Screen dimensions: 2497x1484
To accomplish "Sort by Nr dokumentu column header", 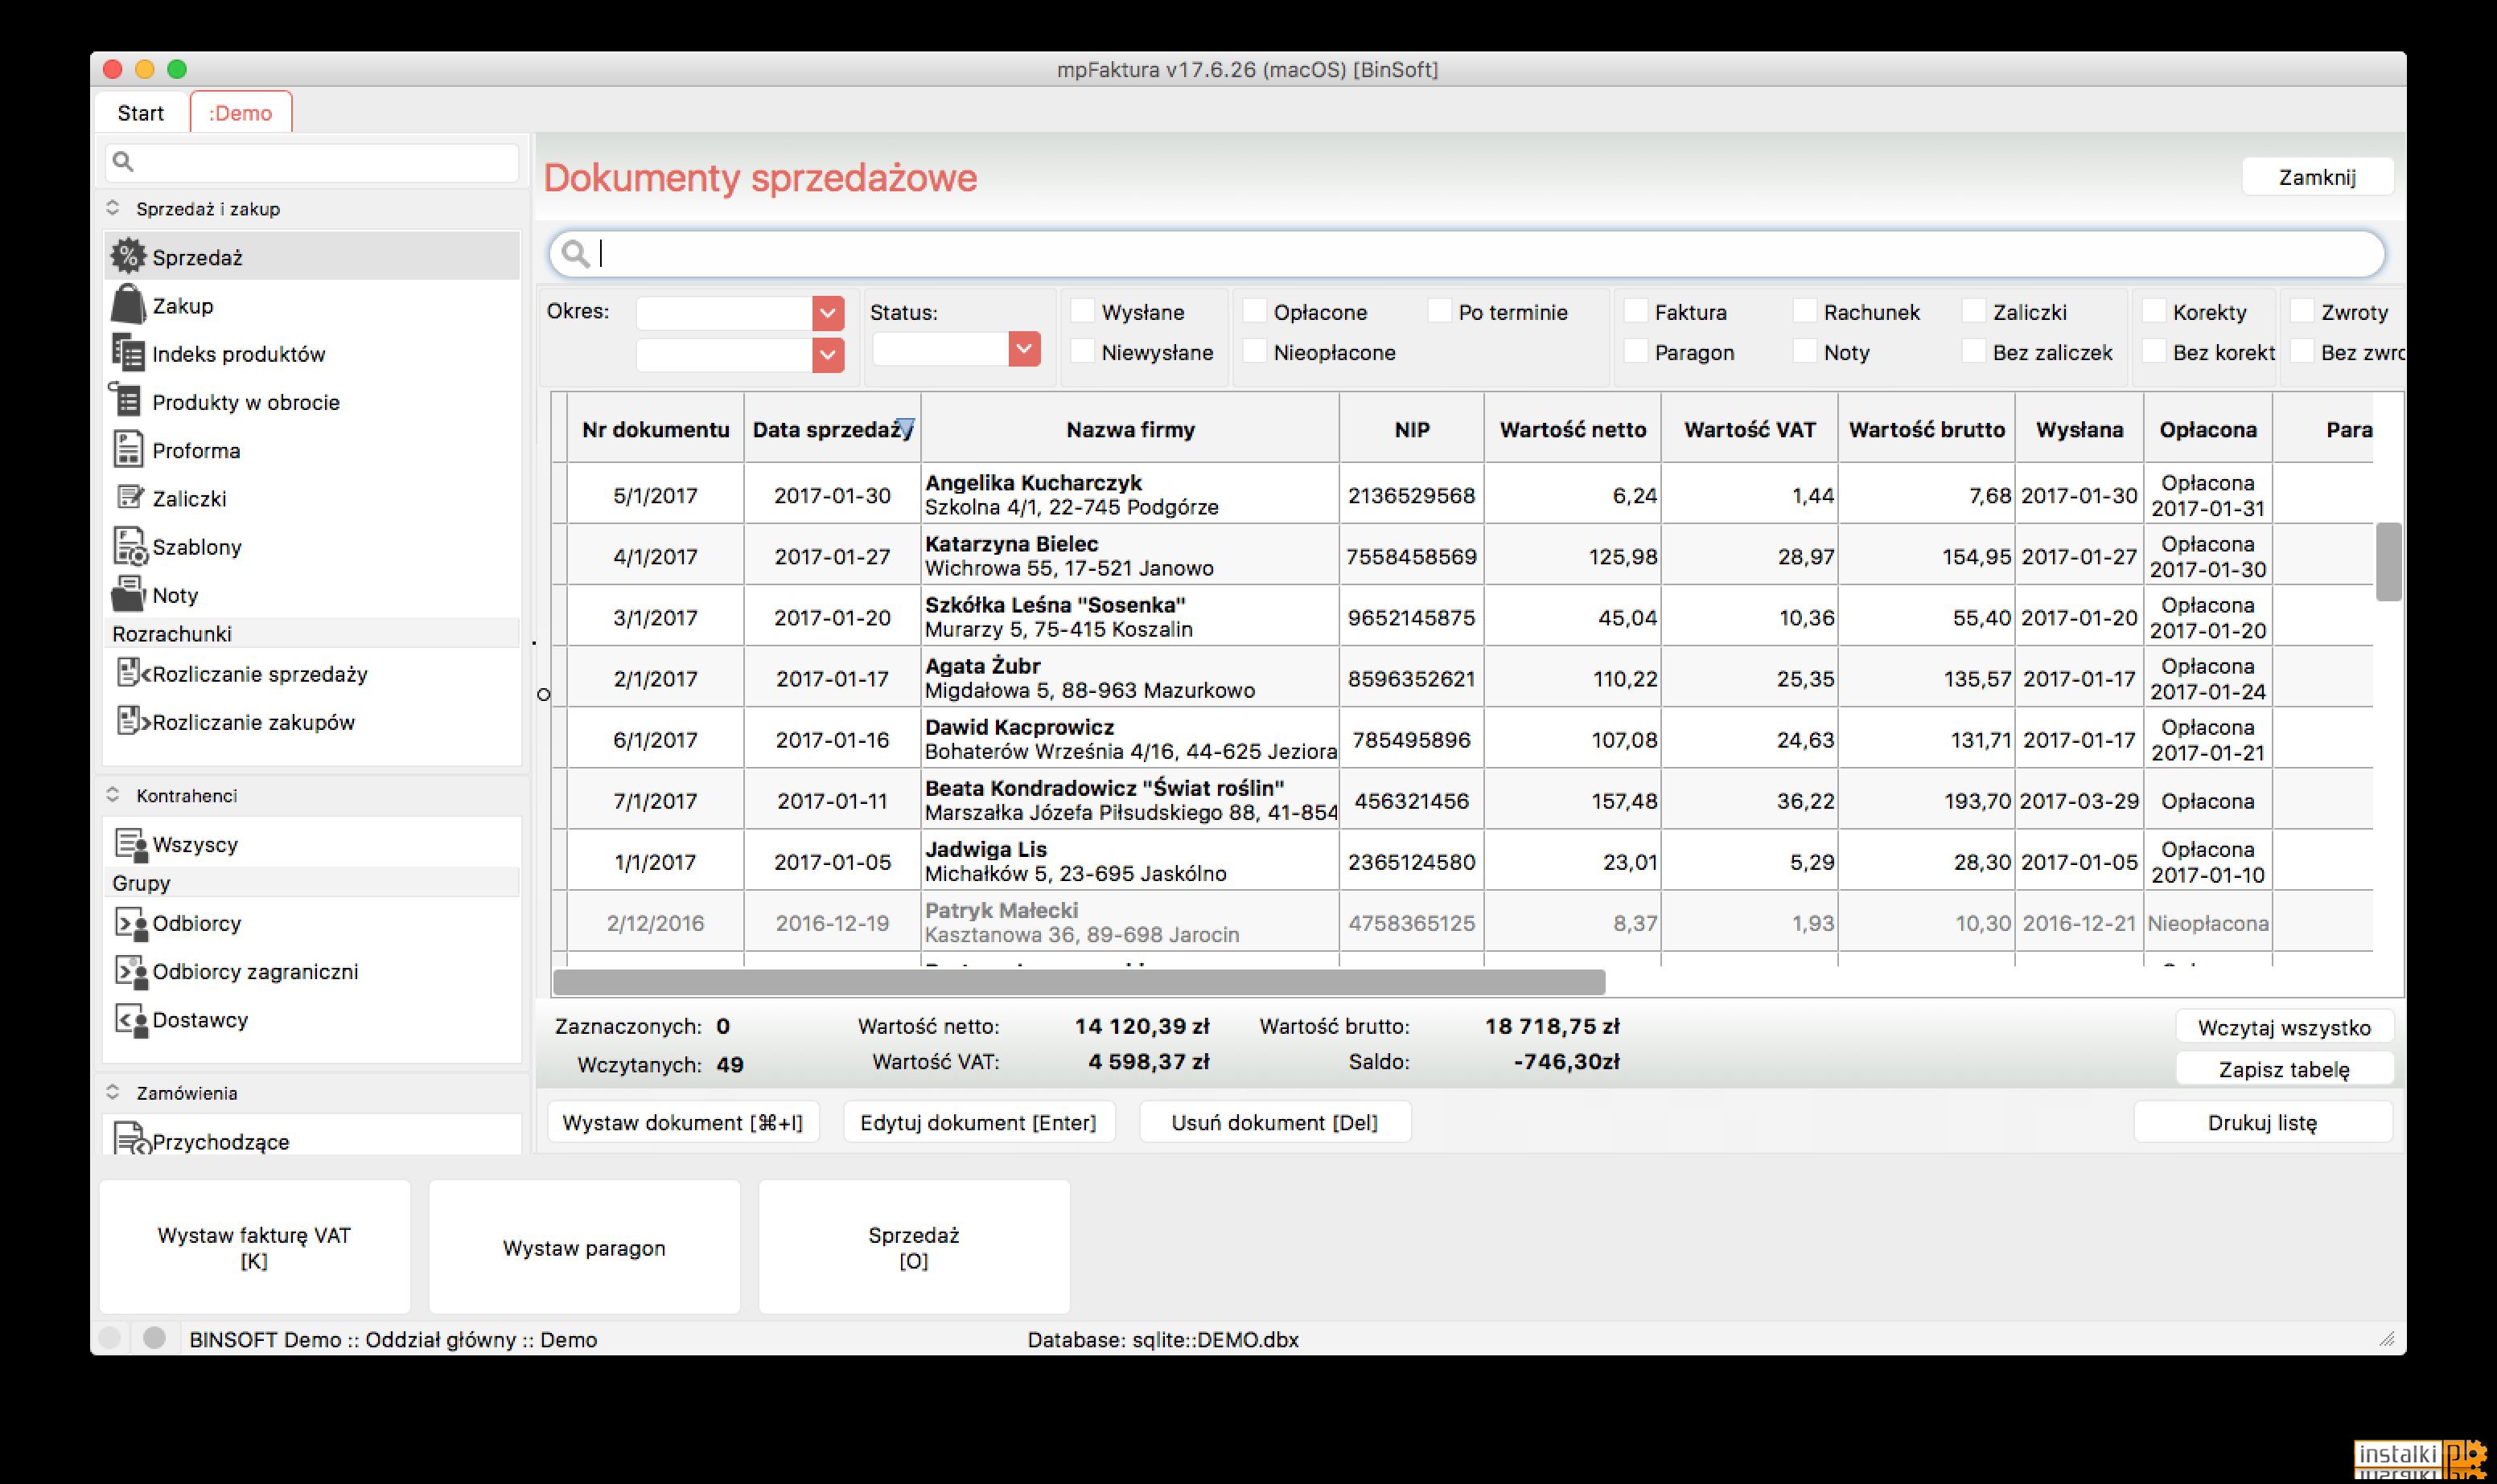I will [x=656, y=429].
